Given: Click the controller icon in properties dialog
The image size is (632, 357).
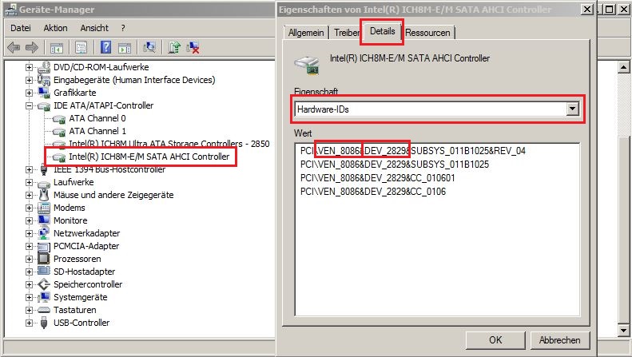Looking at the screenshot, I should tap(307, 65).
